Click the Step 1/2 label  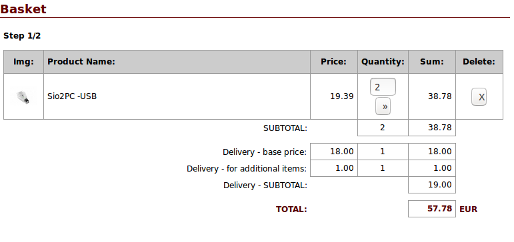(x=22, y=36)
